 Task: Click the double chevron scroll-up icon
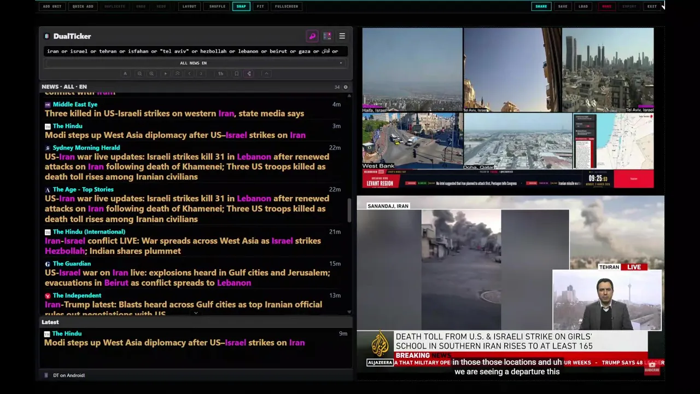coord(177,73)
